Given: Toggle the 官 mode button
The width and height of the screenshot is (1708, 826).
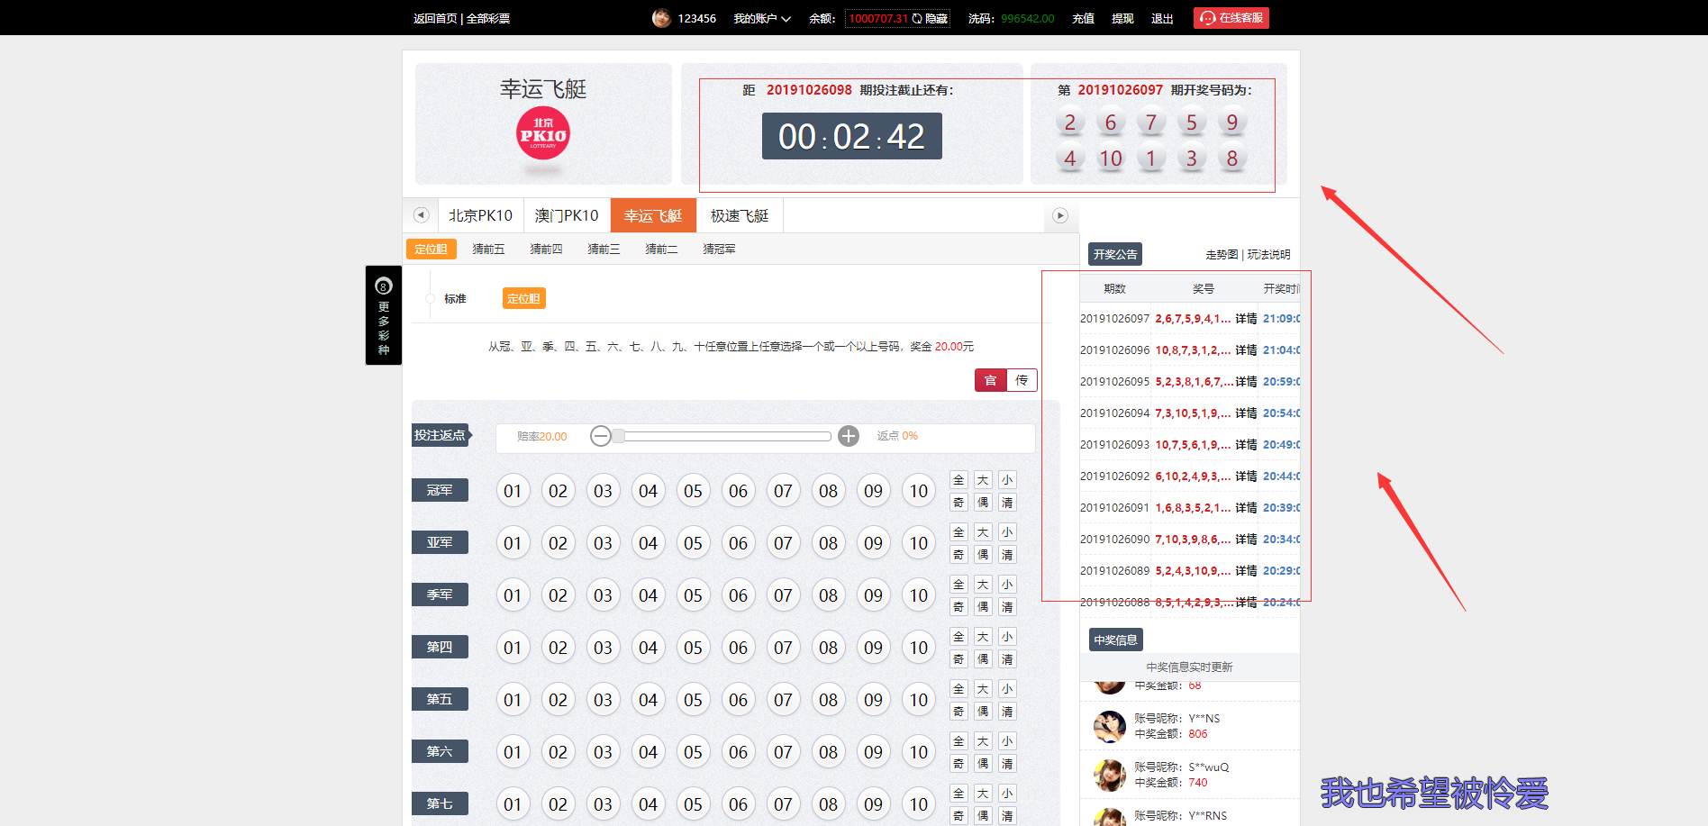Looking at the screenshot, I should [x=990, y=380].
